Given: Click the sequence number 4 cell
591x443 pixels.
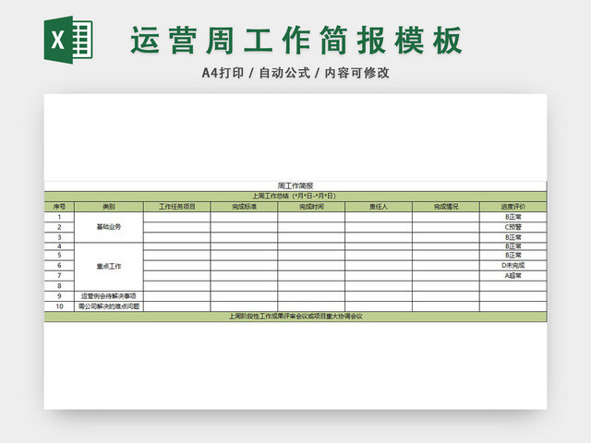Looking at the screenshot, I should point(59,246).
